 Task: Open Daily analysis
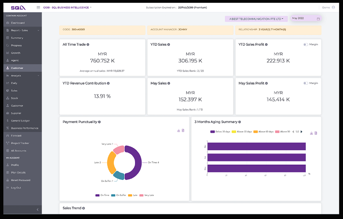click(x=23, y=83)
